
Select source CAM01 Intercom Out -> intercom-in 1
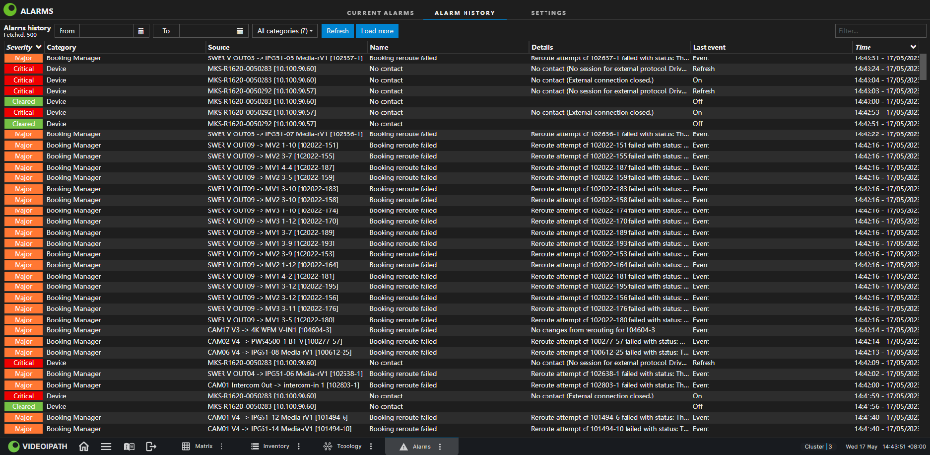[284, 385]
